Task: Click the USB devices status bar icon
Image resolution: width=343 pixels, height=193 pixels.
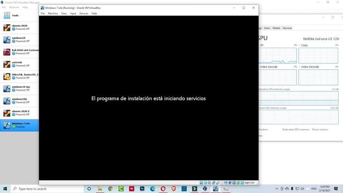Action: pyautogui.click(x=218, y=183)
